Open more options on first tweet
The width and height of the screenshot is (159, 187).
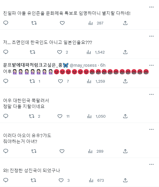[x=151, y=7]
